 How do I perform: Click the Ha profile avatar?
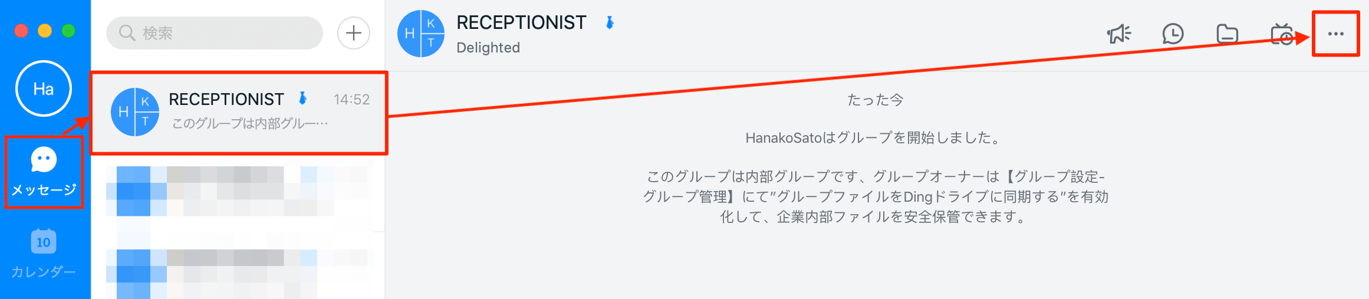[44, 89]
